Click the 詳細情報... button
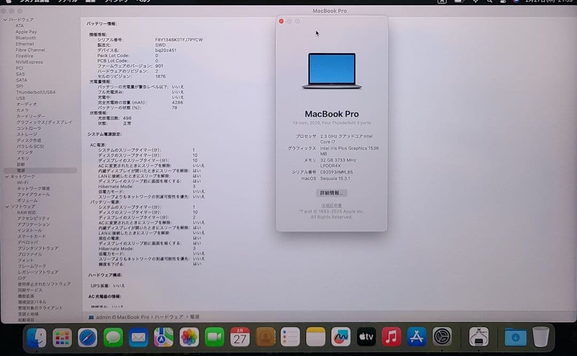577x356 pixels. click(x=331, y=193)
